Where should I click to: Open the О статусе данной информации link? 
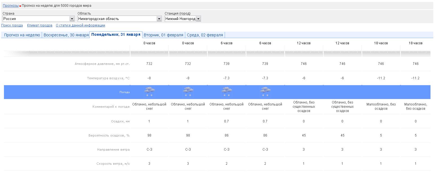coord(80,25)
